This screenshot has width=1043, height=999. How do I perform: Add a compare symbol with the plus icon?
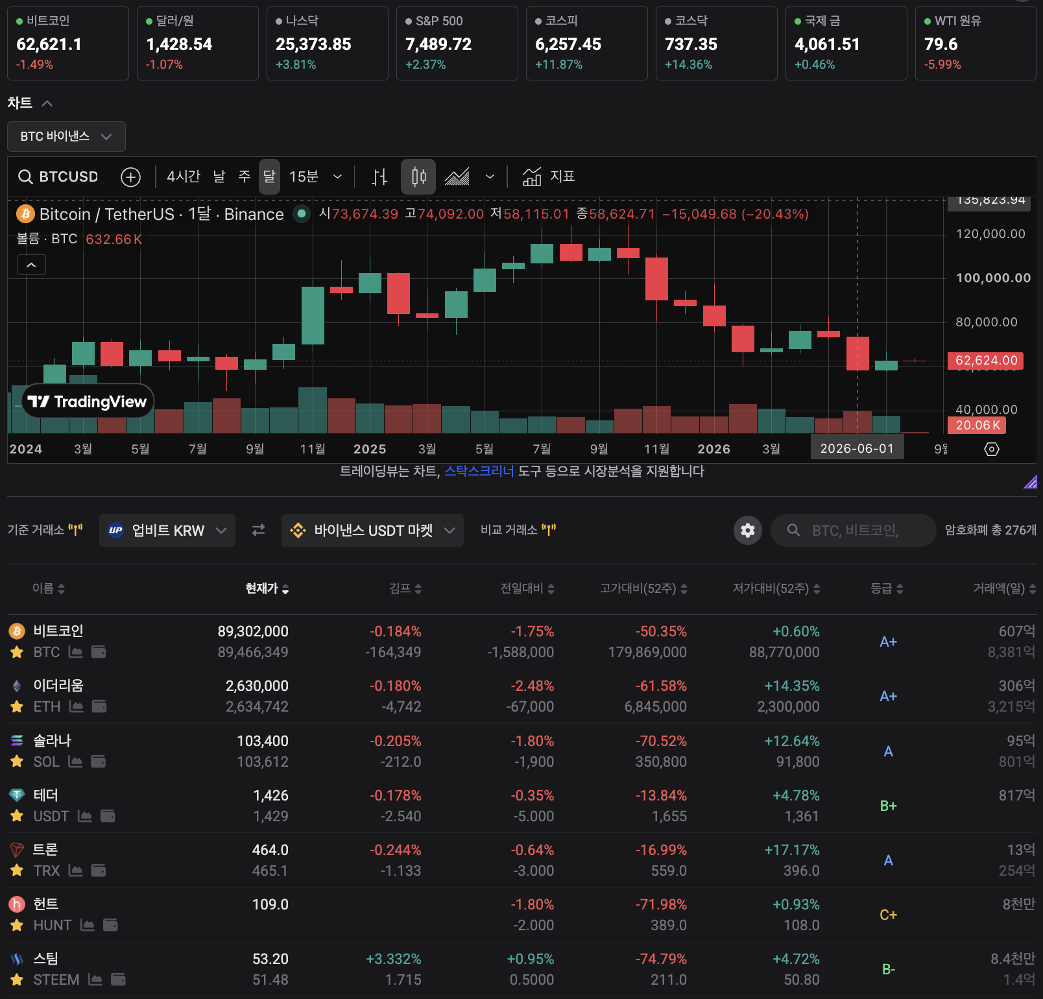[x=131, y=177]
